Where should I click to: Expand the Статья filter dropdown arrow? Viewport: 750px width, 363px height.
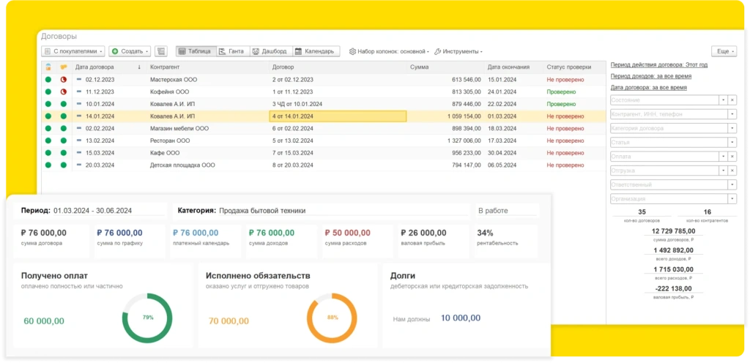[x=732, y=142]
